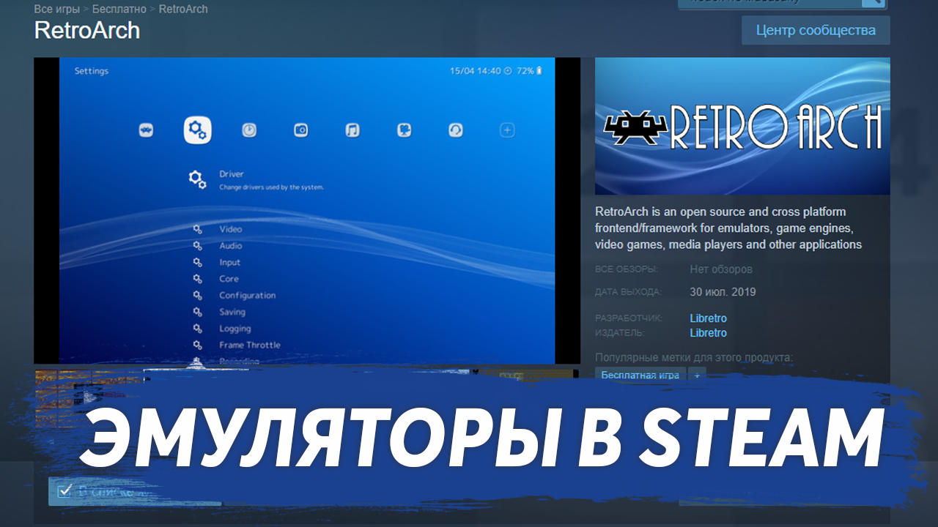
Task: Click the gear icon next to Input
Action: 197,262
